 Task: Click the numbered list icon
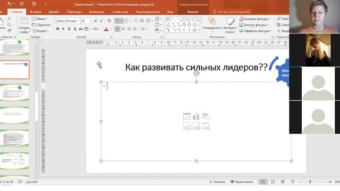[x=126, y=21]
